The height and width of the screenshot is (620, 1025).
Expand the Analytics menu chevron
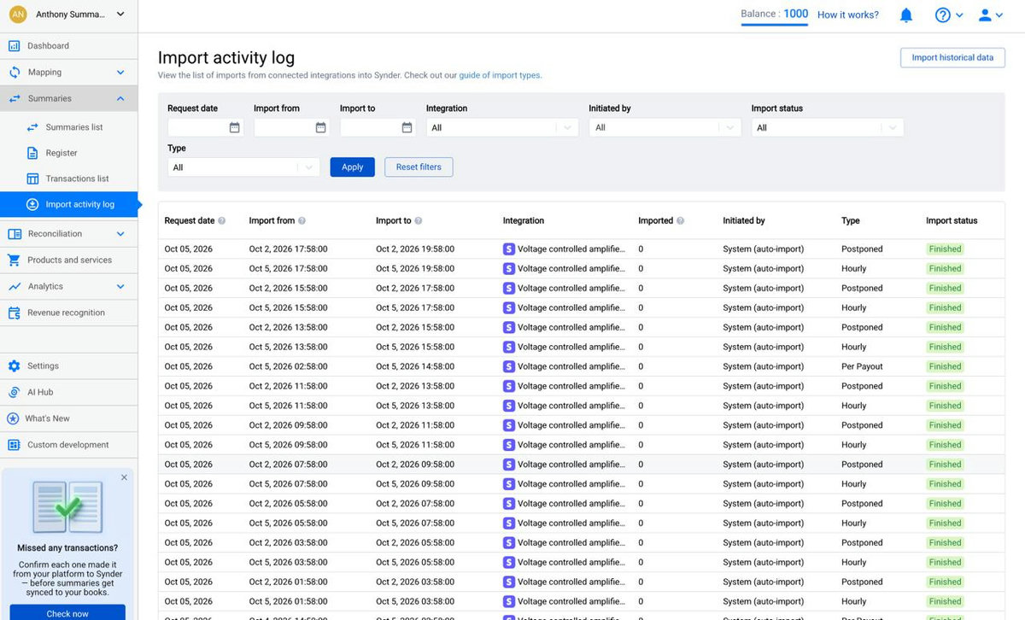coord(120,287)
